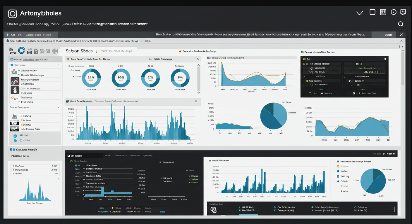Select the highlighted first tab of bottom dark panel
Viewport: 412px width, 224px height.
coord(84,156)
